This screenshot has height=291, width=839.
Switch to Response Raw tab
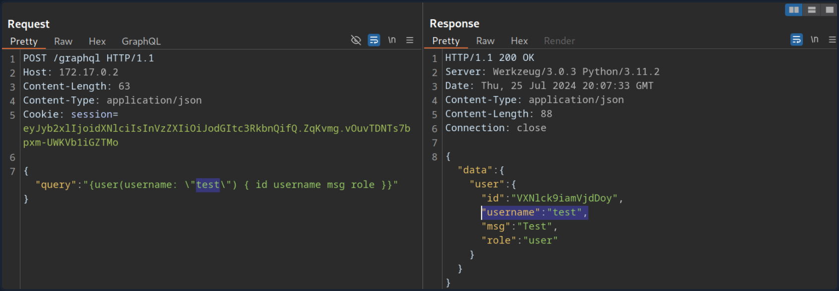[x=485, y=41]
